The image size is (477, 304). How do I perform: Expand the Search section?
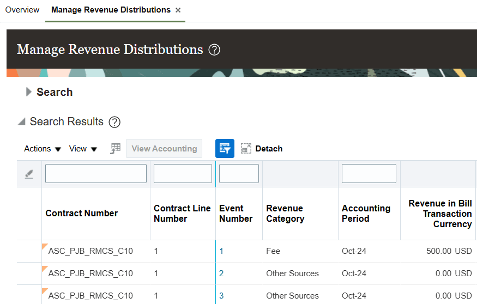29,92
